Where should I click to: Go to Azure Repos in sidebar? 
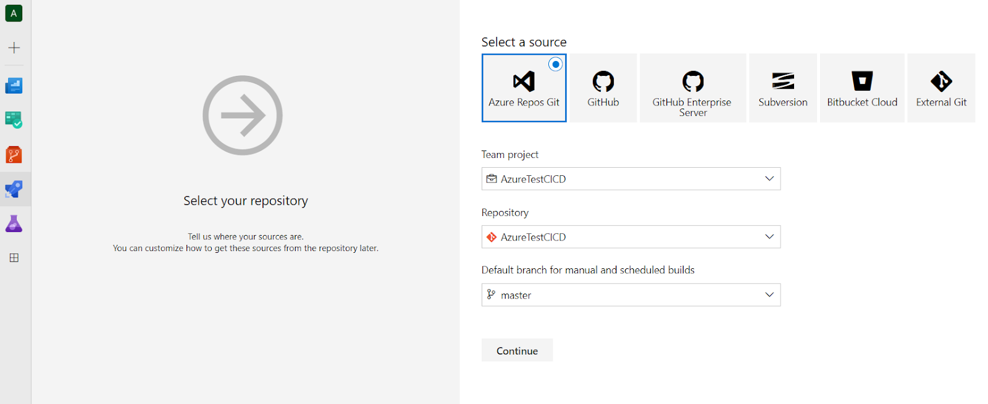pos(14,154)
